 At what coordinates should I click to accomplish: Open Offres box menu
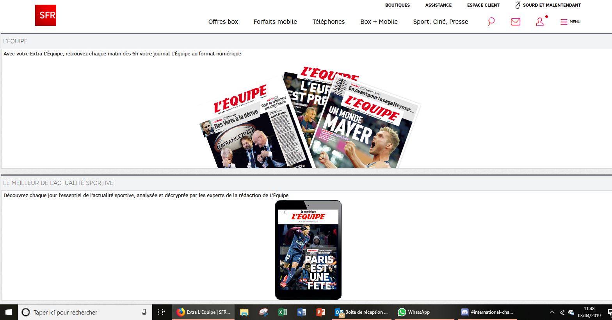click(223, 22)
